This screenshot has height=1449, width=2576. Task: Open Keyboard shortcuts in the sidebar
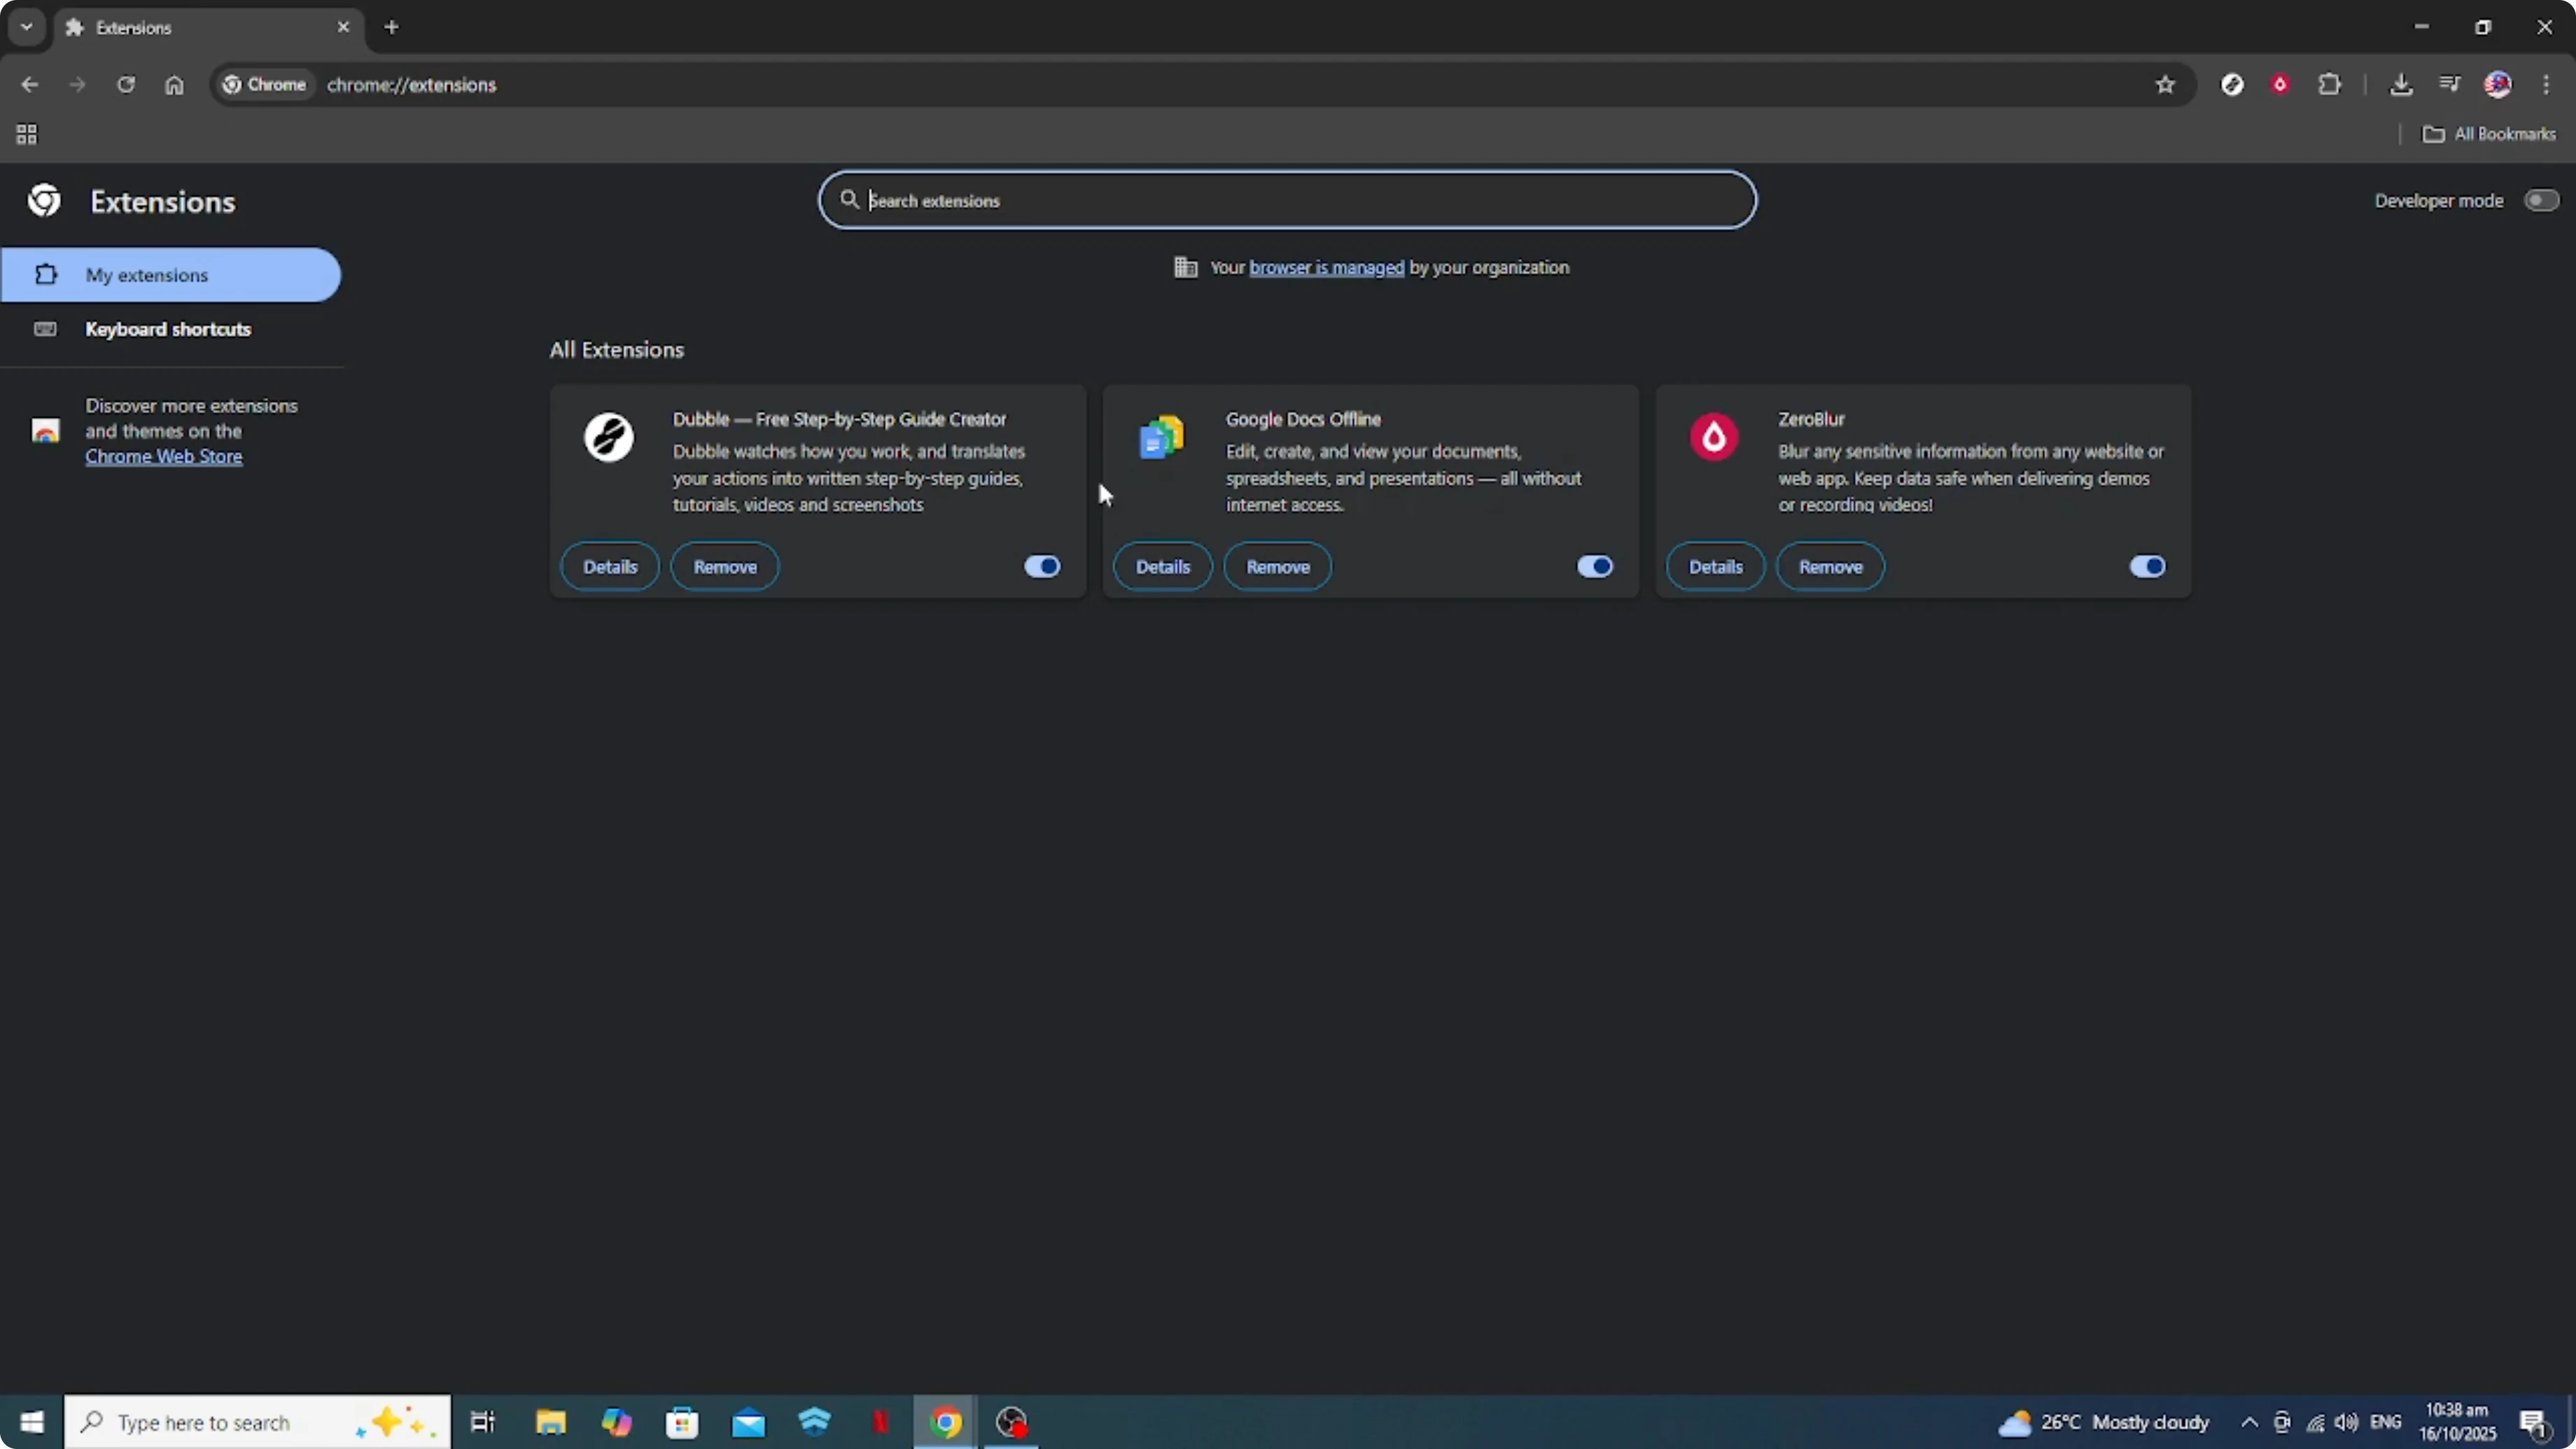167,329
